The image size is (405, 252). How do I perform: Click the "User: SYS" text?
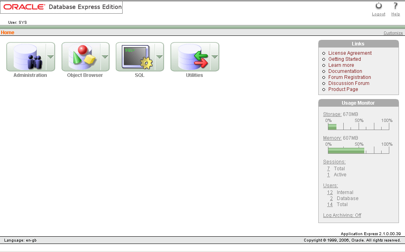coord(17,23)
